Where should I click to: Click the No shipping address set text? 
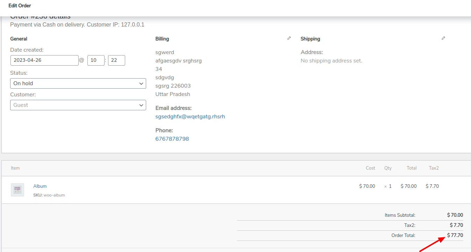[331, 61]
